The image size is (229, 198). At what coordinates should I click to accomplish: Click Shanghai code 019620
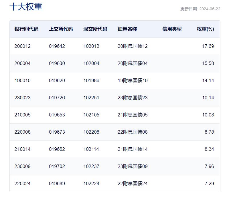point(57,80)
